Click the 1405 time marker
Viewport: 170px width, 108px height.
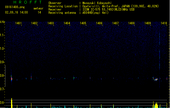(83, 23)
